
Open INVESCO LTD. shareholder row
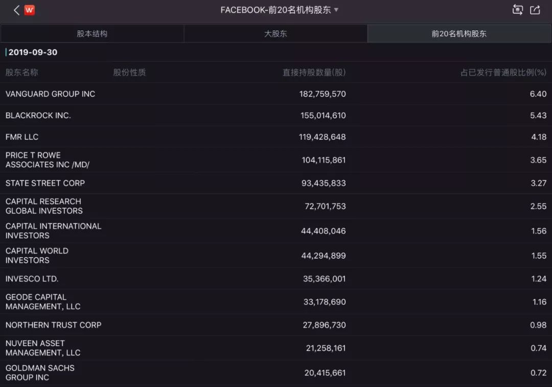coord(276,278)
